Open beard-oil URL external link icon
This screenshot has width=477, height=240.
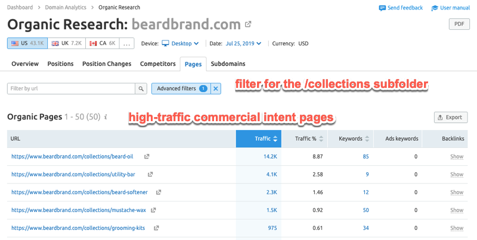pyautogui.click(x=147, y=157)
